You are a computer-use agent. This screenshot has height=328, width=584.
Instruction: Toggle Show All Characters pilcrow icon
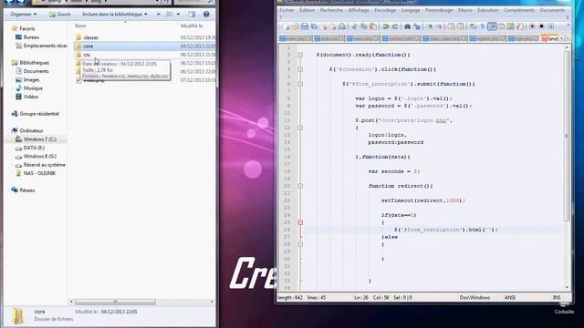coord(483,26)
